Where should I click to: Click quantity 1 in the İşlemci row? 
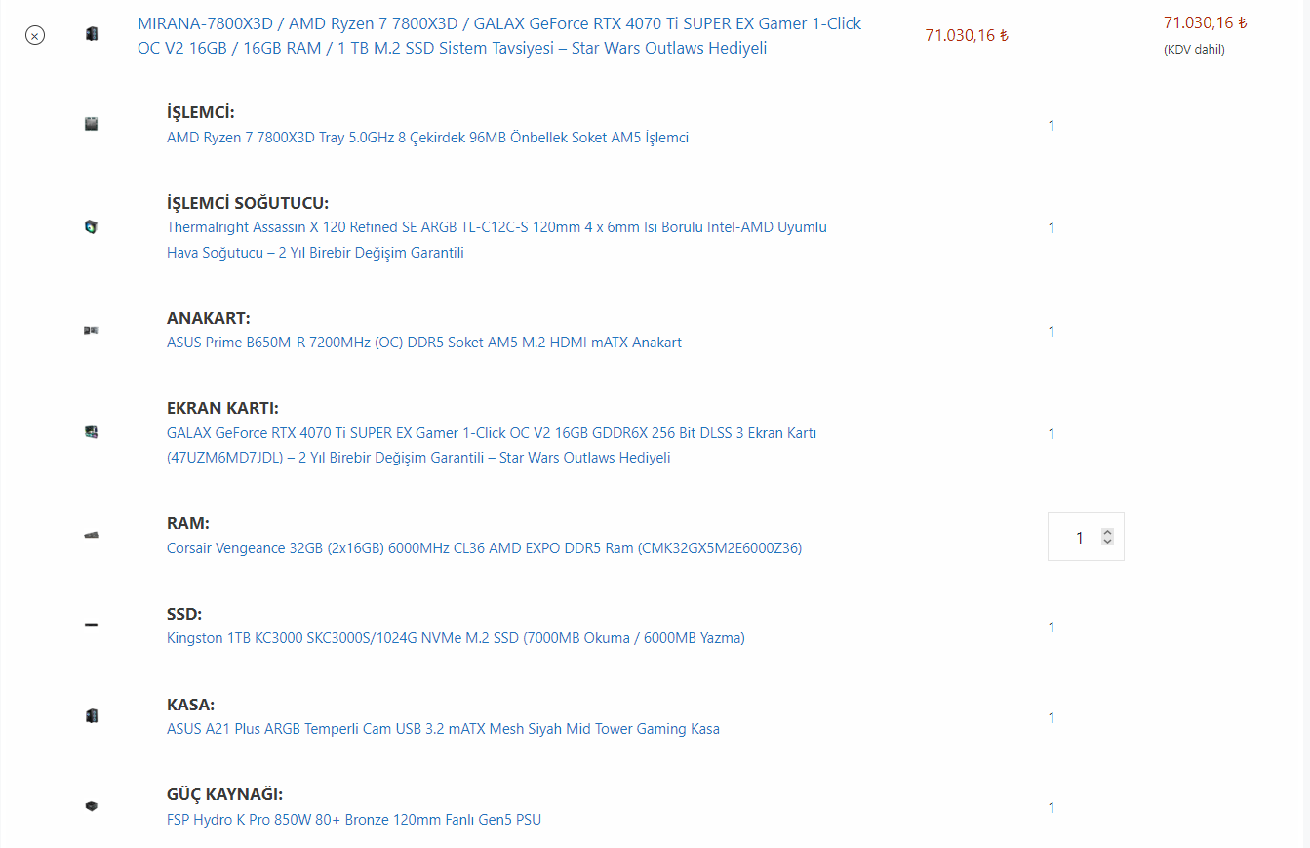click(1052, 126)
